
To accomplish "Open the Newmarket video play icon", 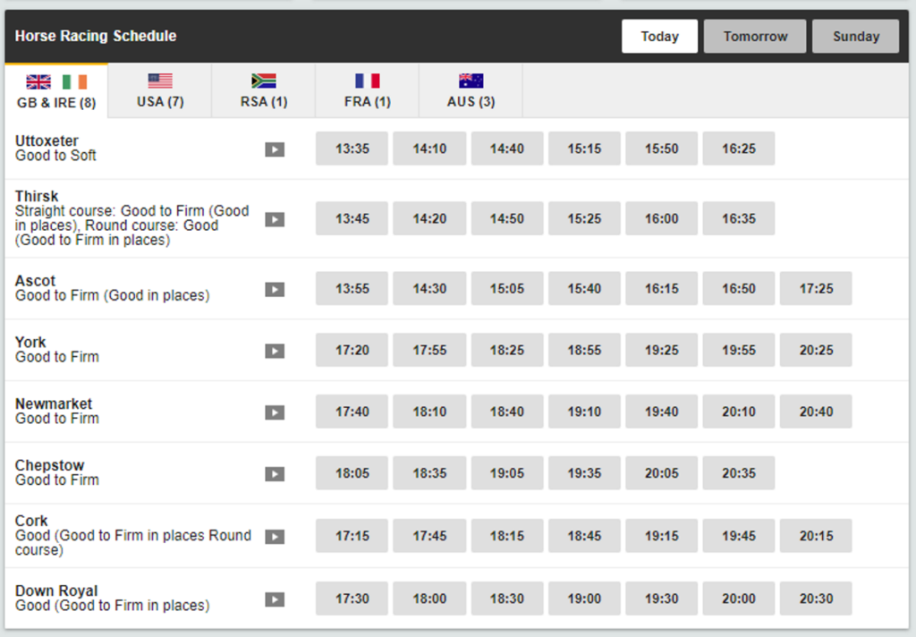I will pos(275,412).
